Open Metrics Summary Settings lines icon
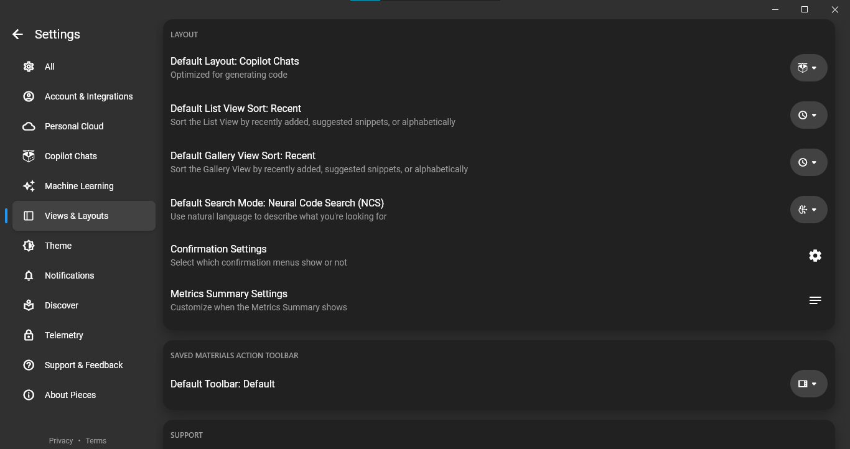The height and width of the screenshot is (449, 850). 815,300
